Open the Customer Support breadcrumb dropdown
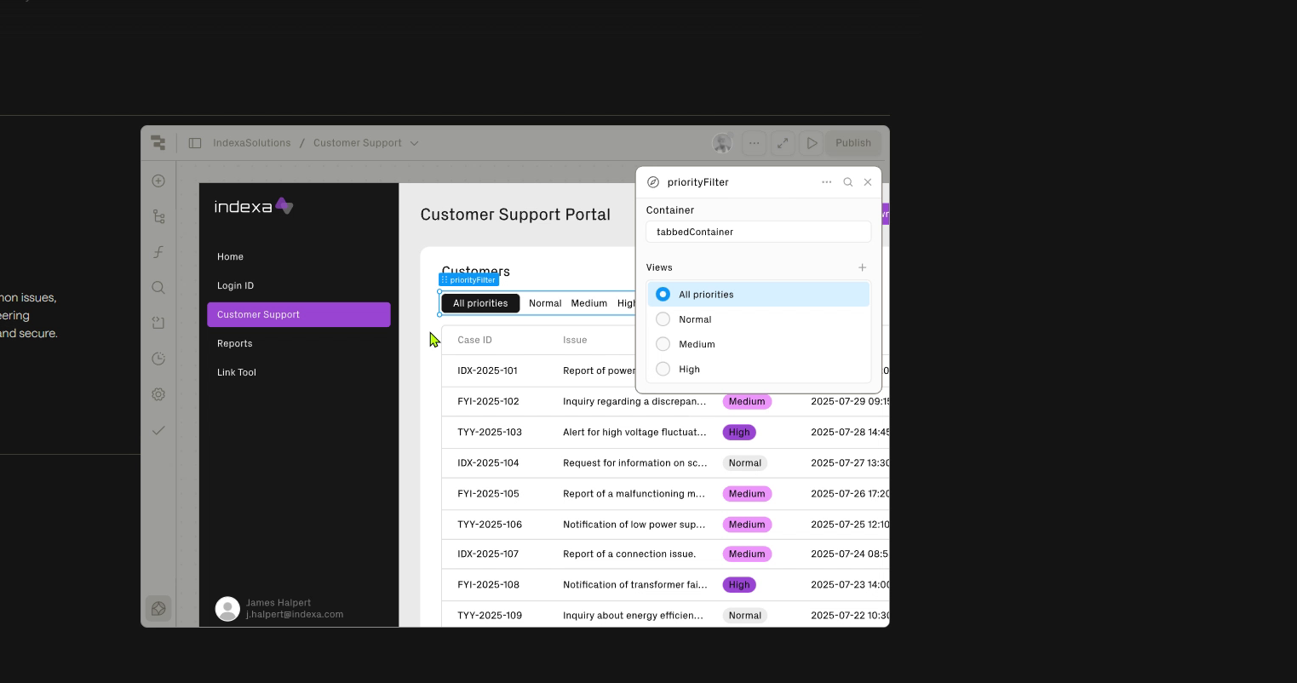The height and width of the screenshot is (683, 1297). (413, 143)
